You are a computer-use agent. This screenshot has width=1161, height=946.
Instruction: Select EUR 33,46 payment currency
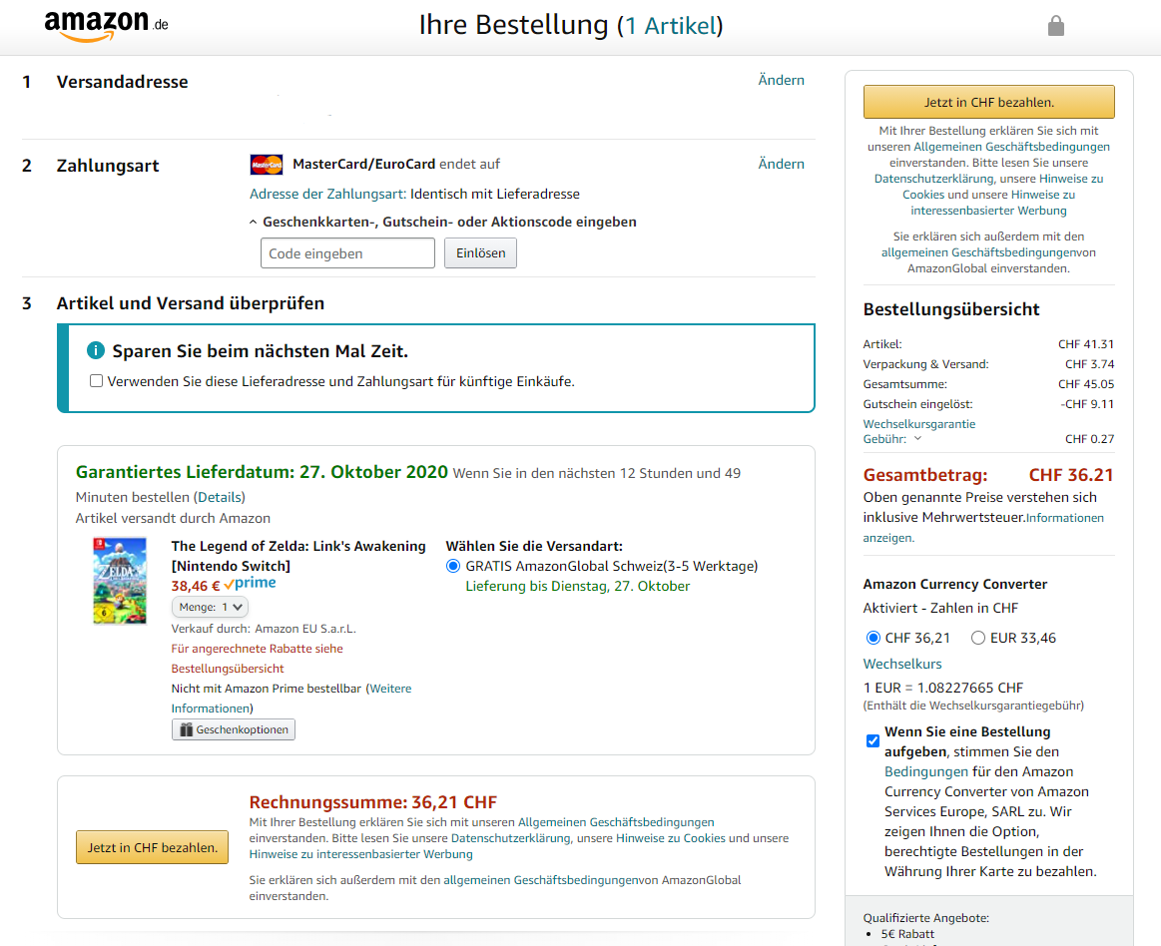point(978,638)
